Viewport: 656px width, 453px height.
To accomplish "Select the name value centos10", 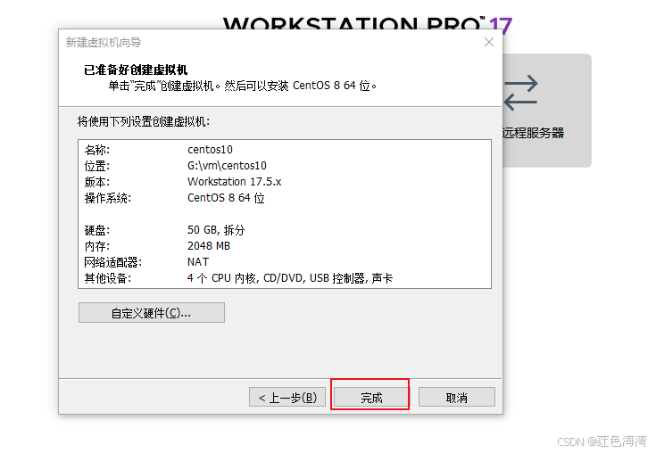I will point(210,150).
